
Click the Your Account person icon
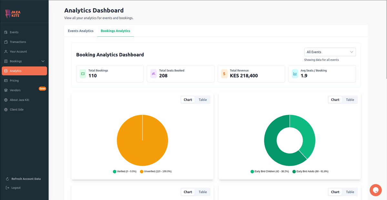[6, 52]
